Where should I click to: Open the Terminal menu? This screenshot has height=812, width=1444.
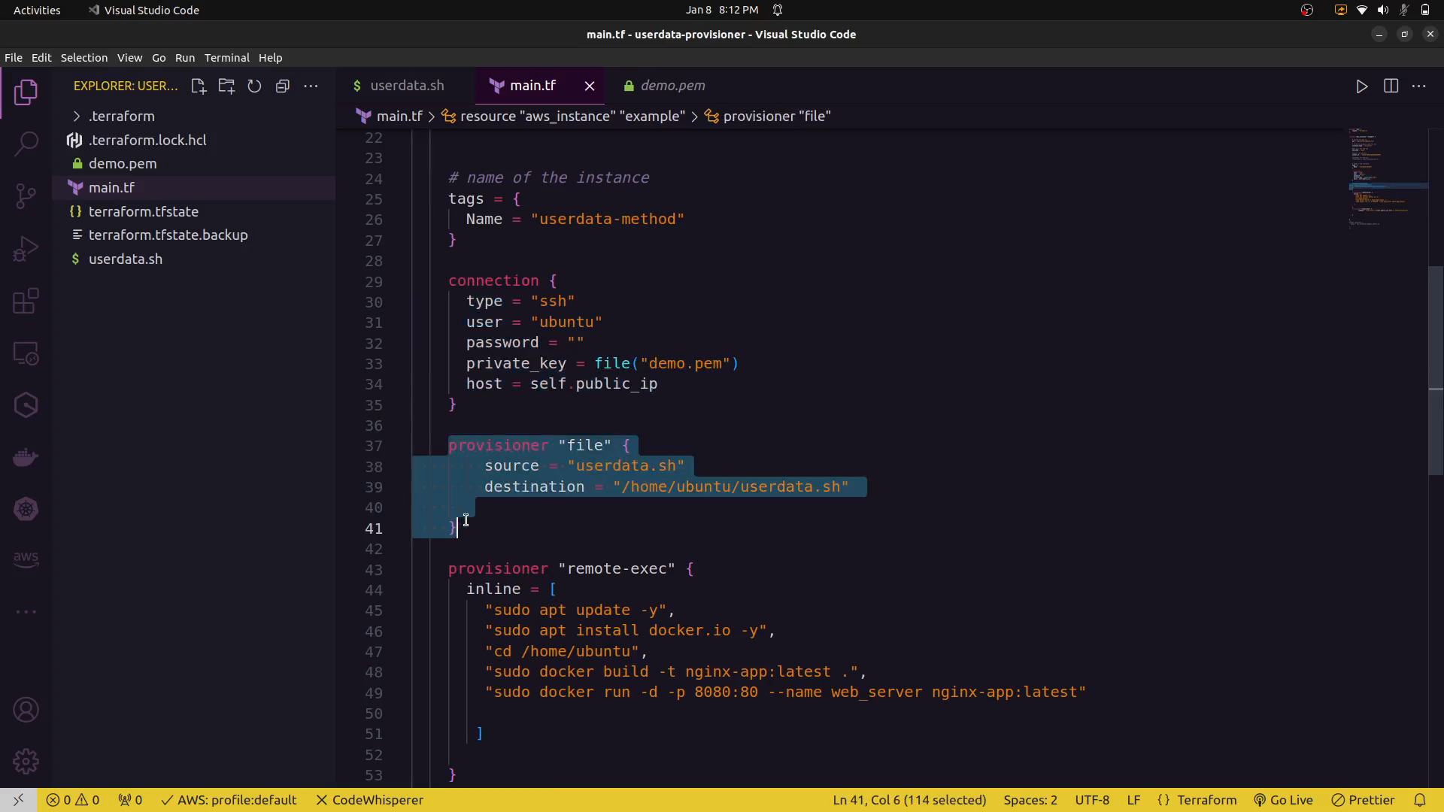[x=226, y=58]
